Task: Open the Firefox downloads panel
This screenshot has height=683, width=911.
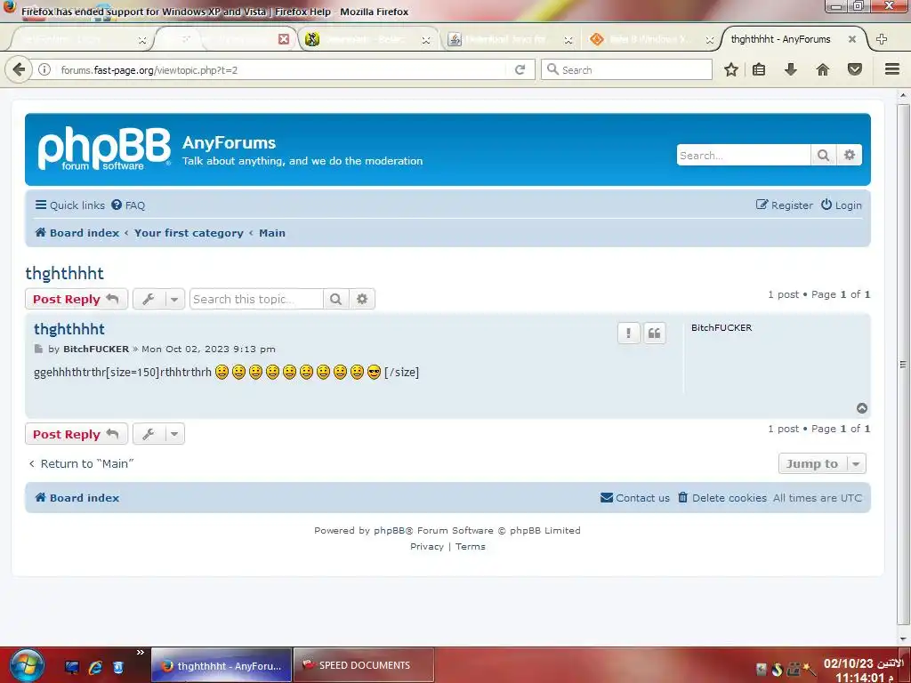Action: [x=791, y=70]
